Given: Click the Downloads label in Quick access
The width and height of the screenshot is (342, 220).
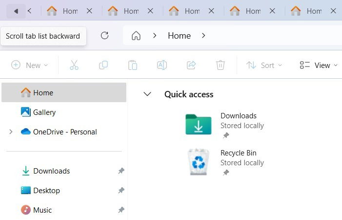Looking at the screenshot, I should coord(239,116).
